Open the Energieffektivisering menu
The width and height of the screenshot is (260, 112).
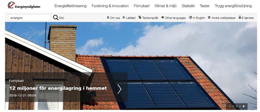point(71,6)
